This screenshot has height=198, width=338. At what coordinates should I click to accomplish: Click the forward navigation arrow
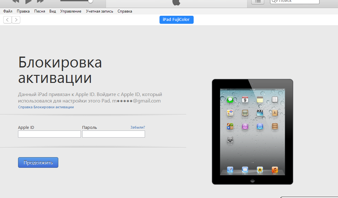[16, 20]
